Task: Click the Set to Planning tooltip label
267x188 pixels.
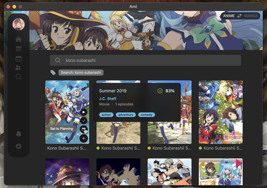Action: click(x=61, y=129)
